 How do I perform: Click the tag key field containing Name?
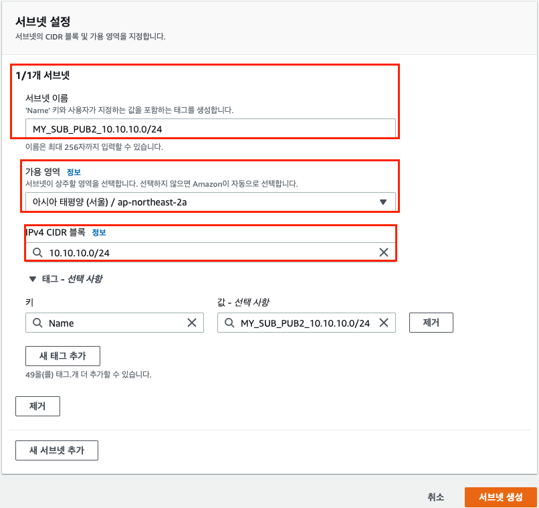[114, 323]
